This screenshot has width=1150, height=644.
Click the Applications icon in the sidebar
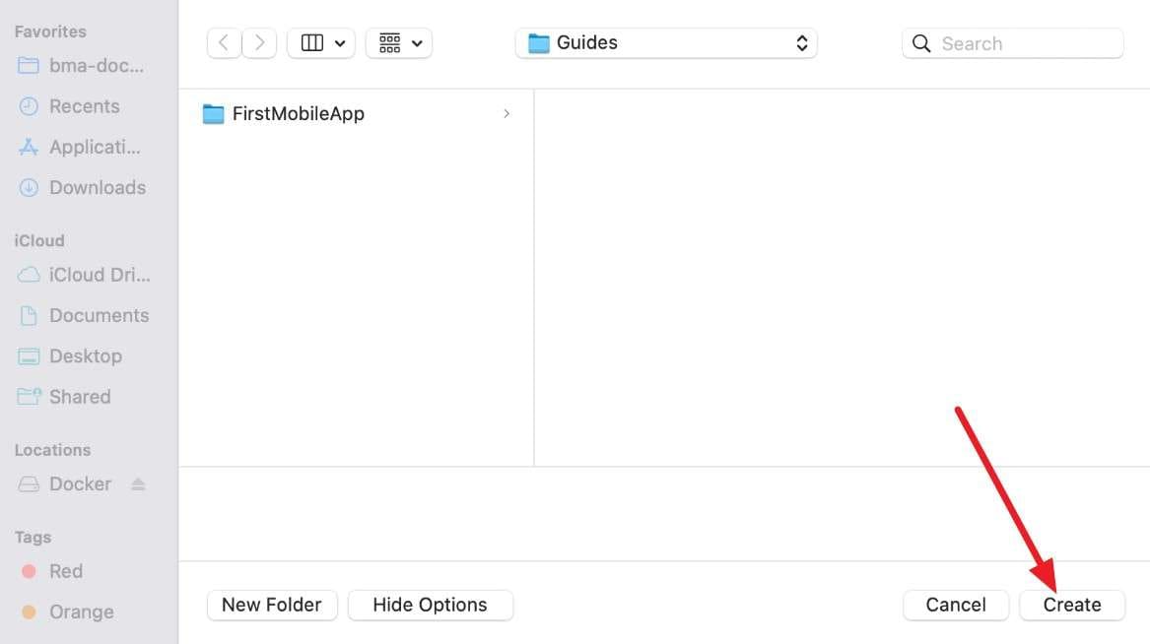point(29,148)
